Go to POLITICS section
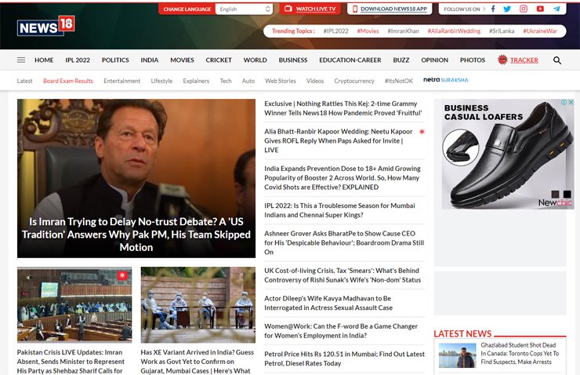Viewport: 580px width, 375px height. (115, 60)
